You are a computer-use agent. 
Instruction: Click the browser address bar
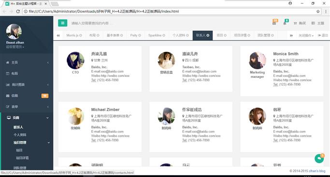pyautogui.click(x=172, y=12)
